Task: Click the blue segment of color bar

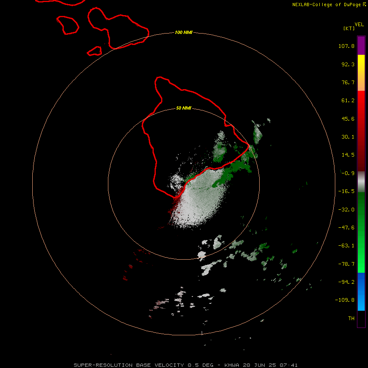Action: pos(361,292)
